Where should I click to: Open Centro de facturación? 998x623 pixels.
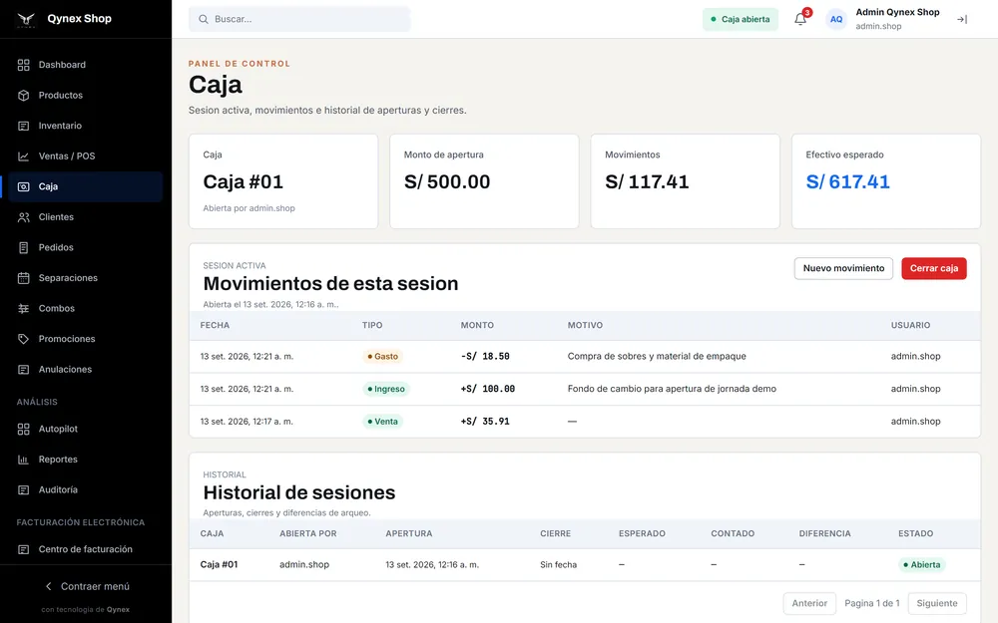86,550
